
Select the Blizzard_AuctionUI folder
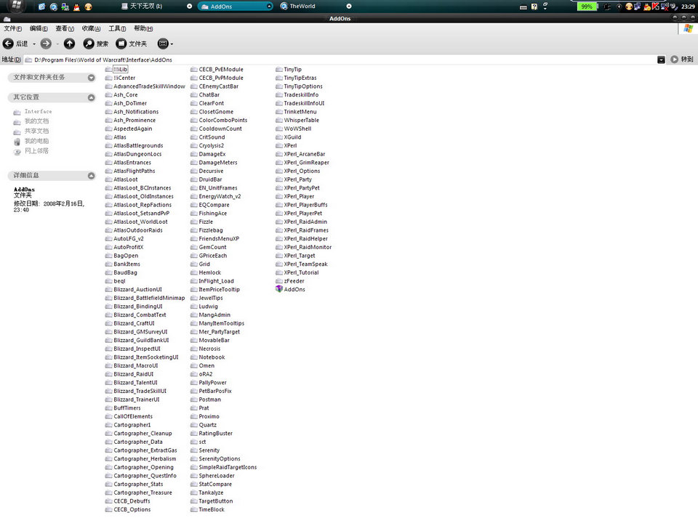pos(134,290)
